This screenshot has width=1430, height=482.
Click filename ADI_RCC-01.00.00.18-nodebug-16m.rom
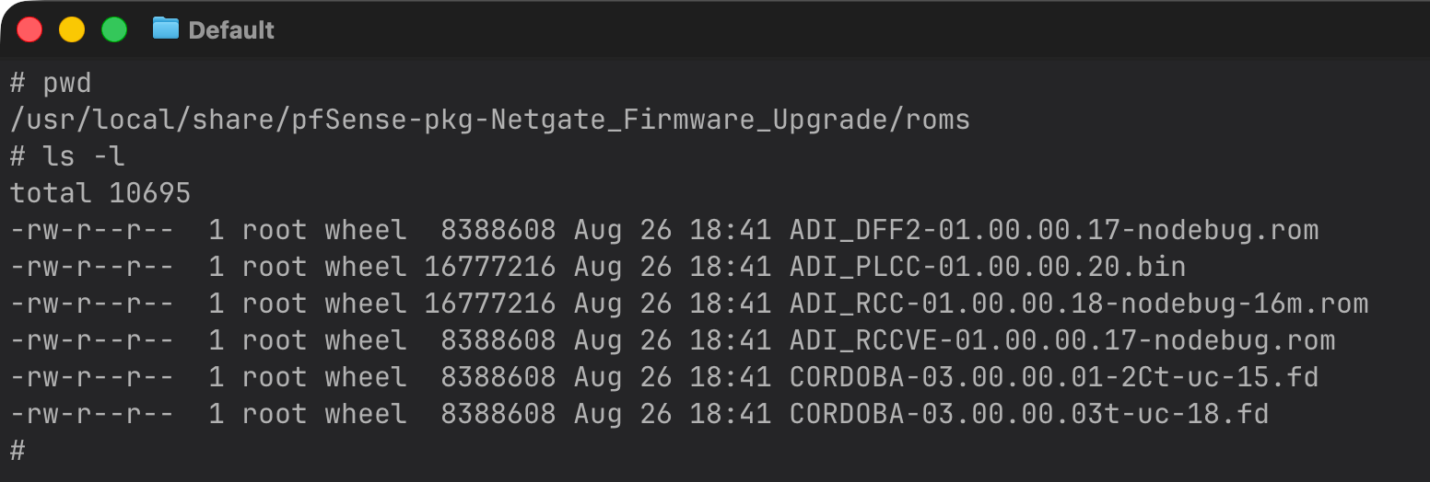(x=1078, y=304)
